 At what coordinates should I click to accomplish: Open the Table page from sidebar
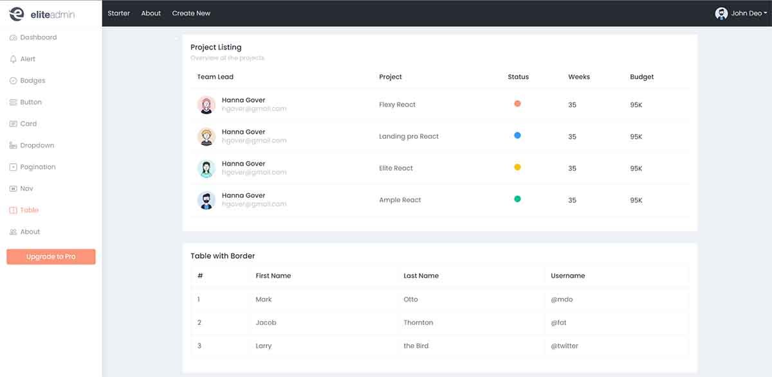tap(14, 209)
